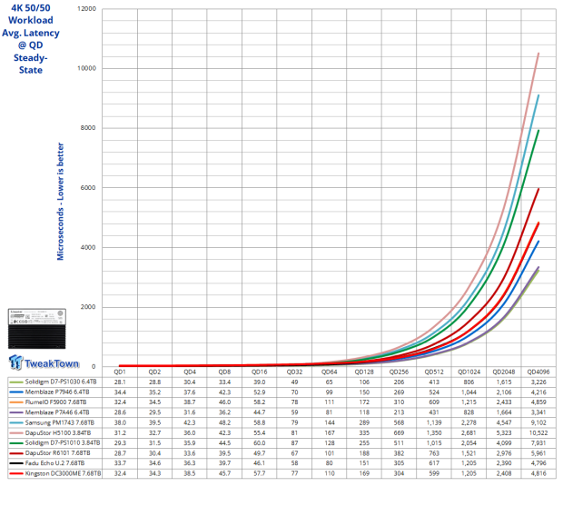
Task: Click the QD1 column header
Action: pos(120,372)
